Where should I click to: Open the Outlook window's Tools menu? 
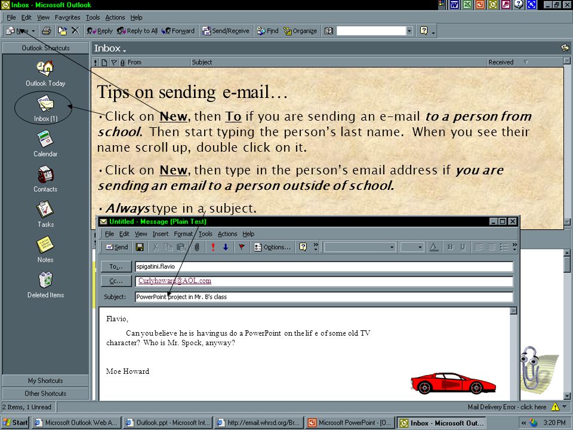pos(93,17)
